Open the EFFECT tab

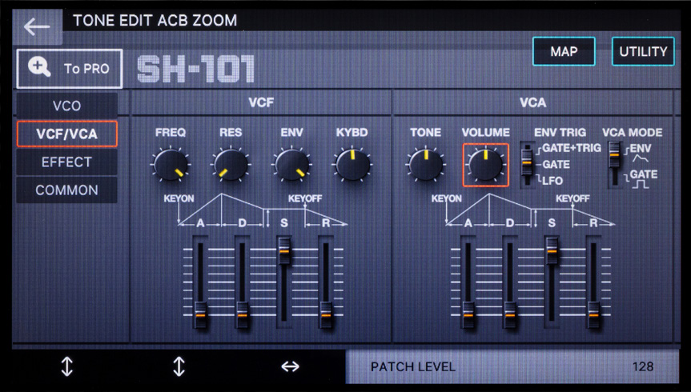pos(67,162)
